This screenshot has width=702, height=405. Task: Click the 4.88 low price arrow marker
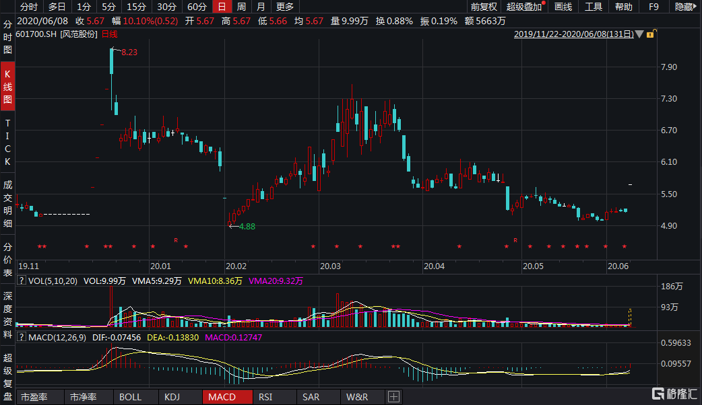pyautogui.click(x=234, y=226)
